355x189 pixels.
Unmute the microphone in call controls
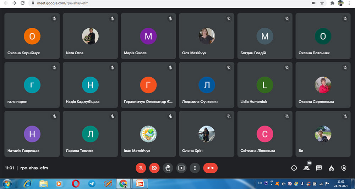[x=141, y=168]
